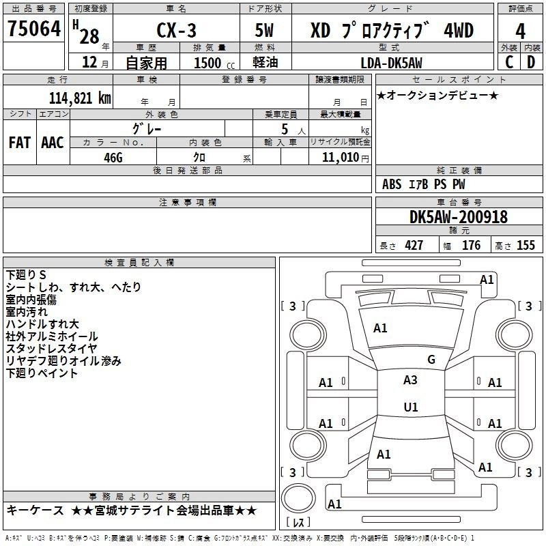Select the mileage value 114,821 km
Screen dimensions: 546x546
(80, 98)
